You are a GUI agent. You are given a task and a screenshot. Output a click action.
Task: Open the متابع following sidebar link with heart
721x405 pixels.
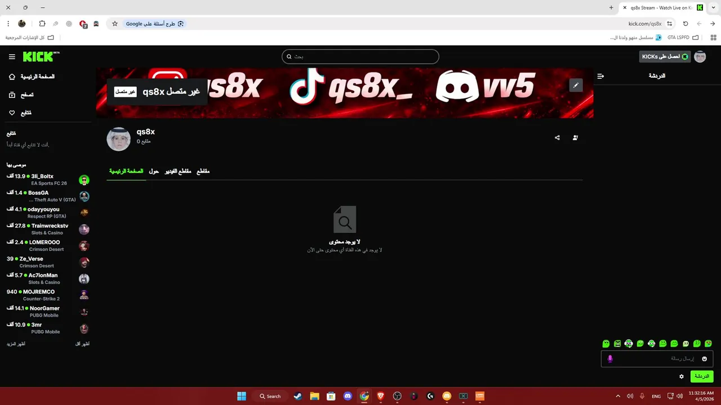[x=20, y=113]
